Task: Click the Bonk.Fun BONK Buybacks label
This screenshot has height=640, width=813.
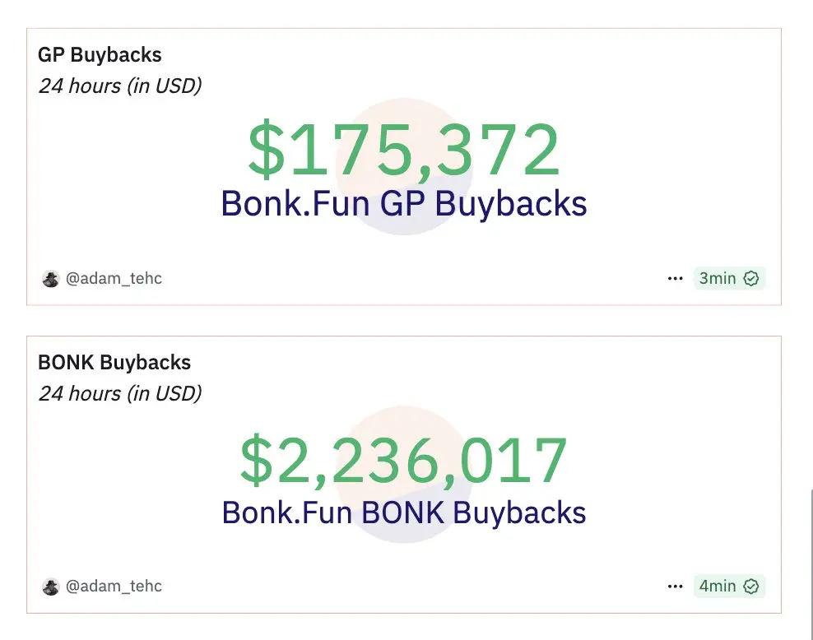Action: coord(404,512)
